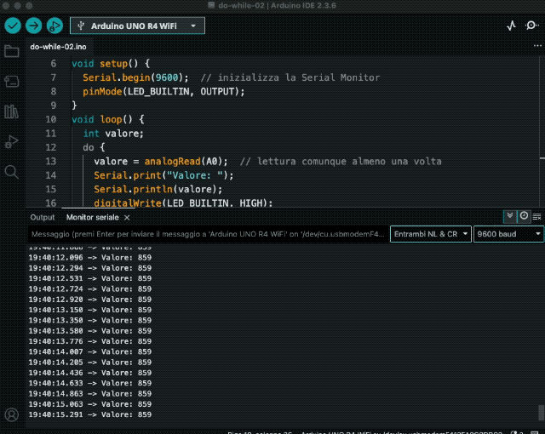Toggle timestamps in the serial monitor

coord(524,217)
